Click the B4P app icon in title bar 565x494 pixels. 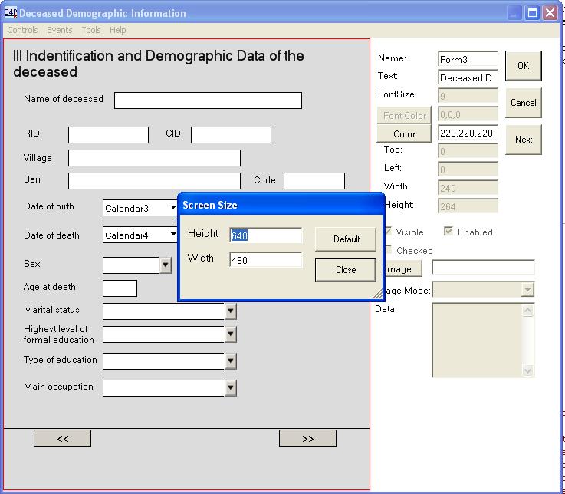(10, 12)
